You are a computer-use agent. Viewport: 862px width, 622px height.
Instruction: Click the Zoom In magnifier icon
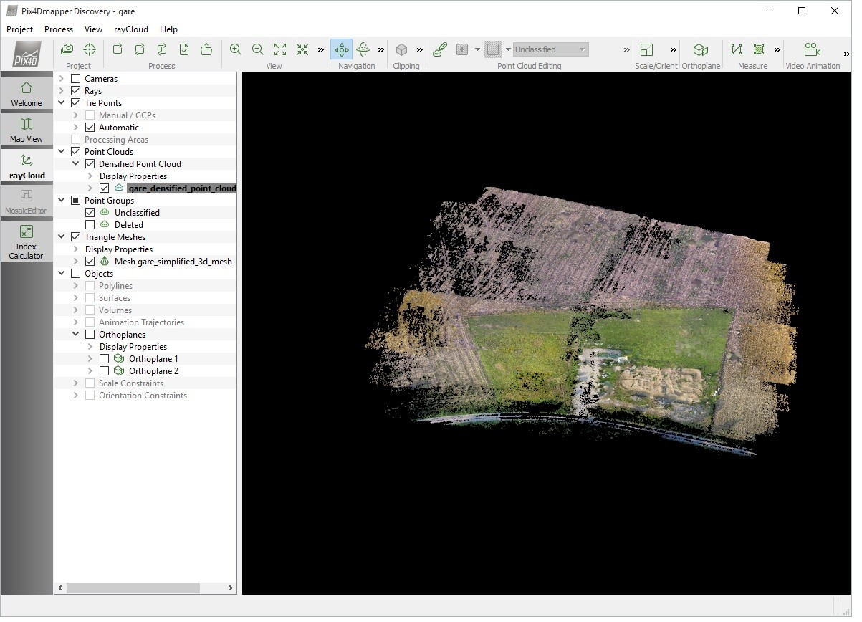235,49
